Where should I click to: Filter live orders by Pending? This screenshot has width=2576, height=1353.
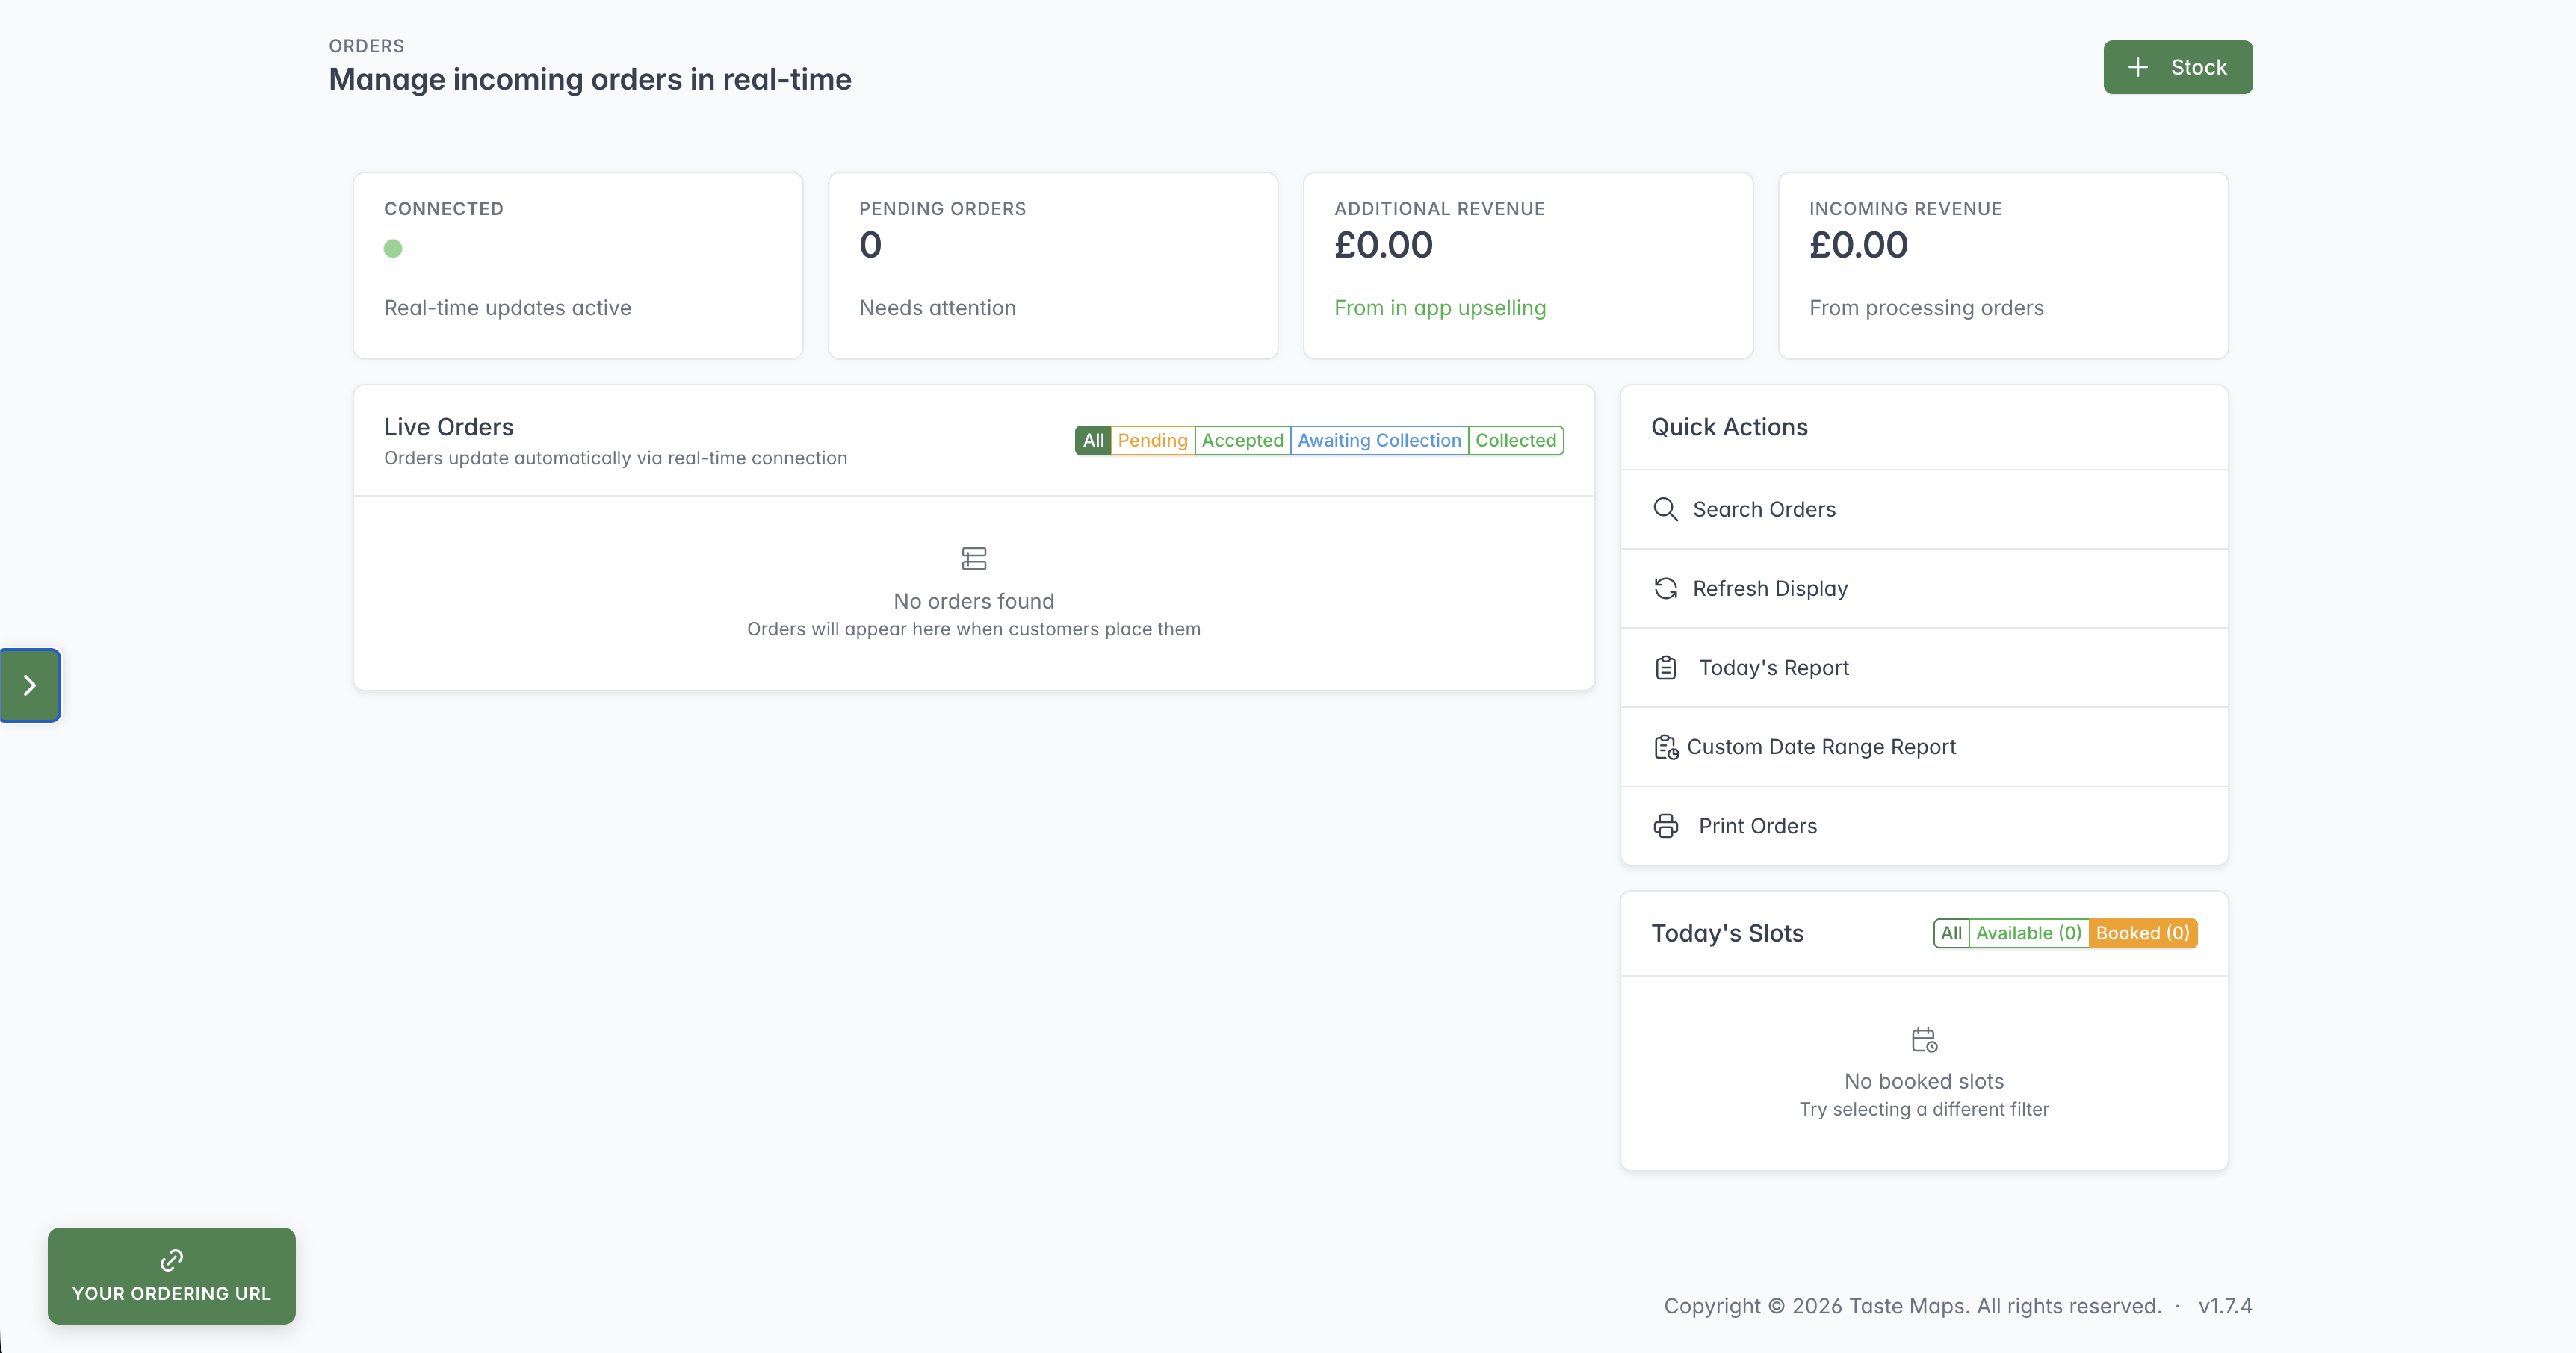pyautogui.click(x=1152, y=441)
